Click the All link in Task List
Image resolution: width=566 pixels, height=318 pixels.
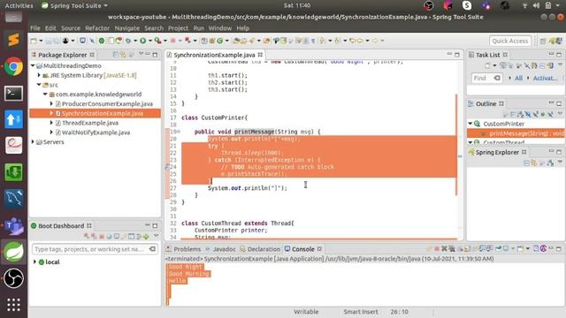[519, 79]
